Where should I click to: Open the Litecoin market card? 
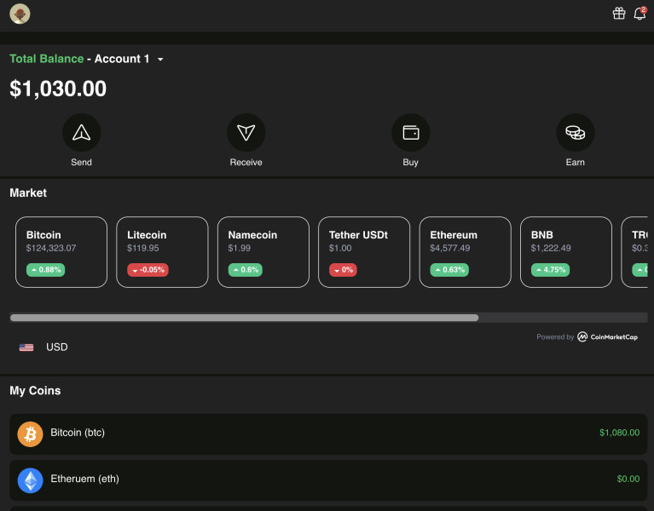(x=162, y=252)
